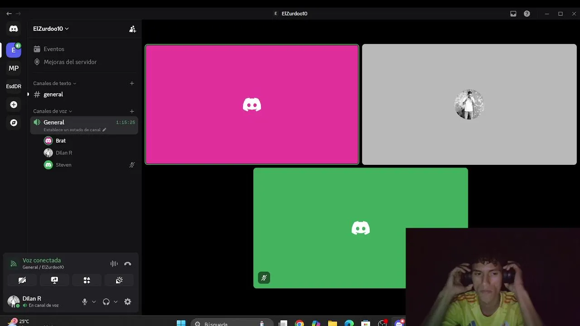This screenshot has width=580, height=326.
Task: Open the soundboard button
Action: [119, 280]
